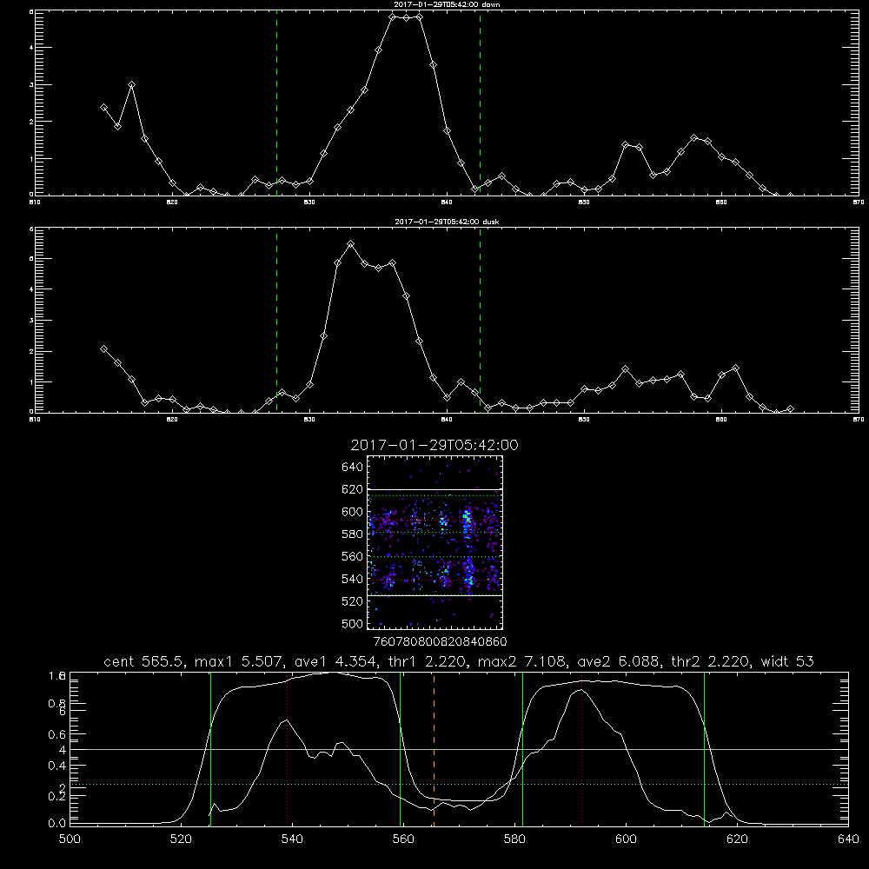Click the '640' label on bottom plot x-axis

coord(848,839)
